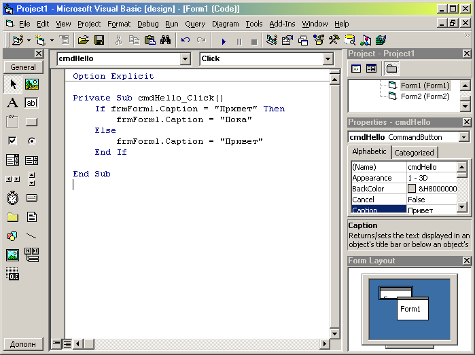Select the ComboBox control tool
The height and width of the screenshot is (355, 475).
(x=13, y=160)
